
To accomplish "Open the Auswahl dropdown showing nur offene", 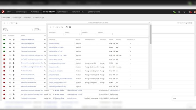I will 40,30.
